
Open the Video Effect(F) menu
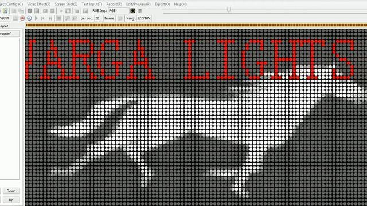coord(38,4)
